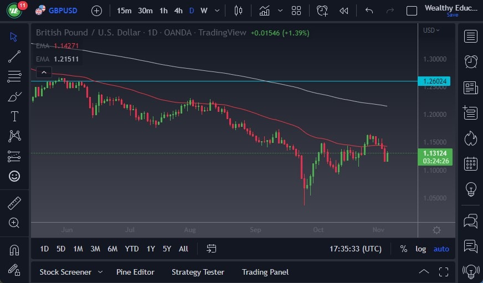Toggle the log scale
483x283 pixels.
(421, 249)
